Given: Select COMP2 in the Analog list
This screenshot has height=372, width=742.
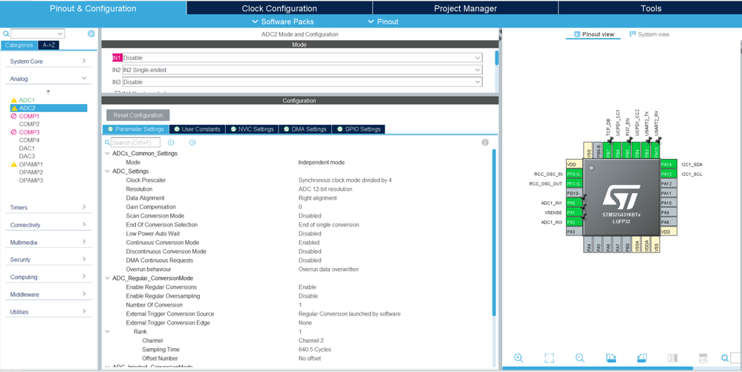Looking at the screenshot, I should coord(29,124).
